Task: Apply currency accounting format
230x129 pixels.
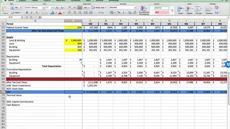Action: (x=112, y=13)
